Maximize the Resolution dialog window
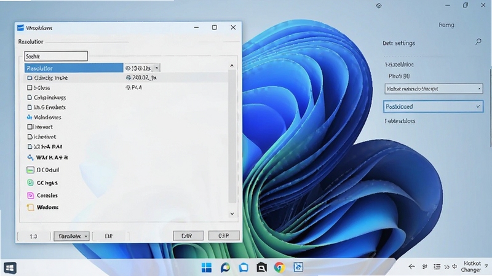Viewport: 492px width, 276px height. 214,28
